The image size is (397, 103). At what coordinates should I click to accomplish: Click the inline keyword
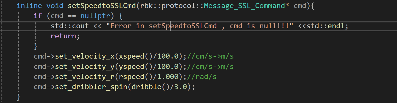click(29, 6)
